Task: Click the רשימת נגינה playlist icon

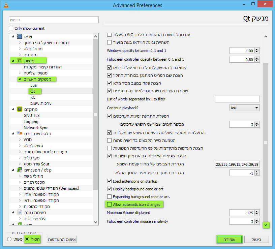Action: [x=20, y=212]
